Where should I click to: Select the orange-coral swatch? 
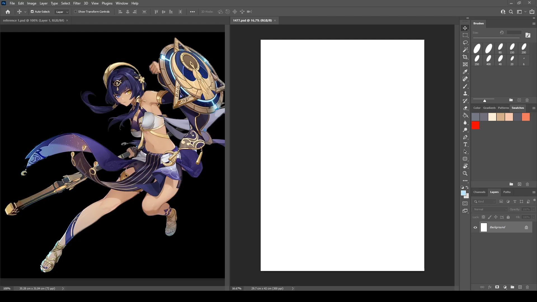(526, 117)
